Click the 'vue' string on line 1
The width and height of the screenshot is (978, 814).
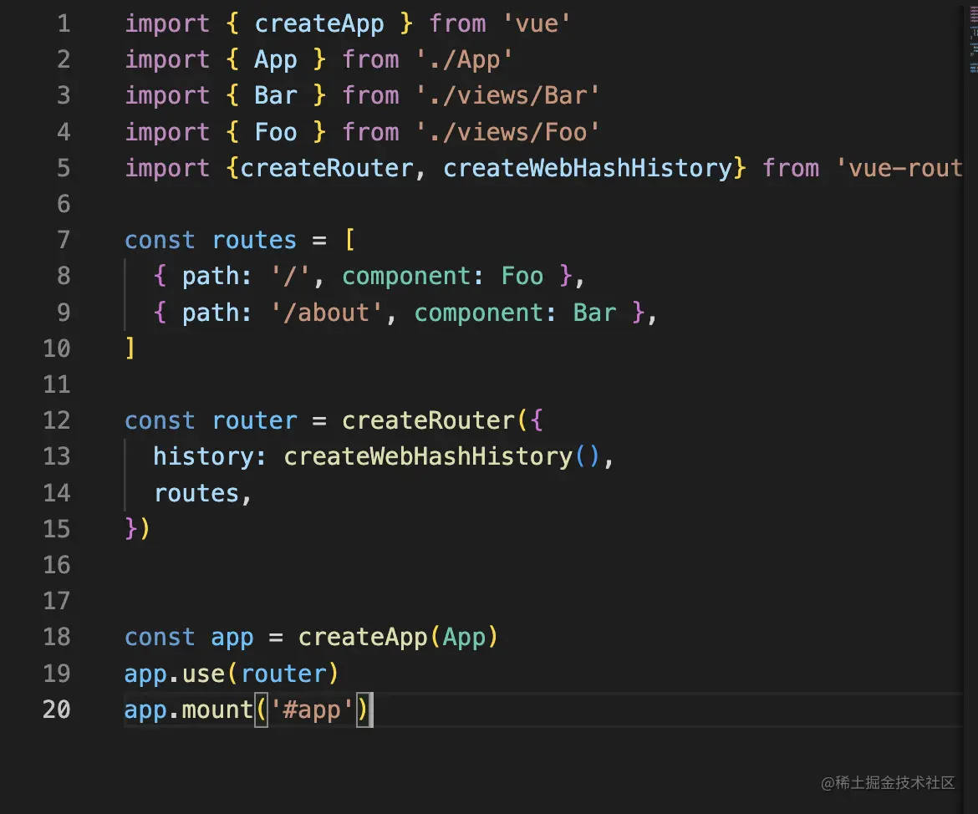tap(536, 23)
